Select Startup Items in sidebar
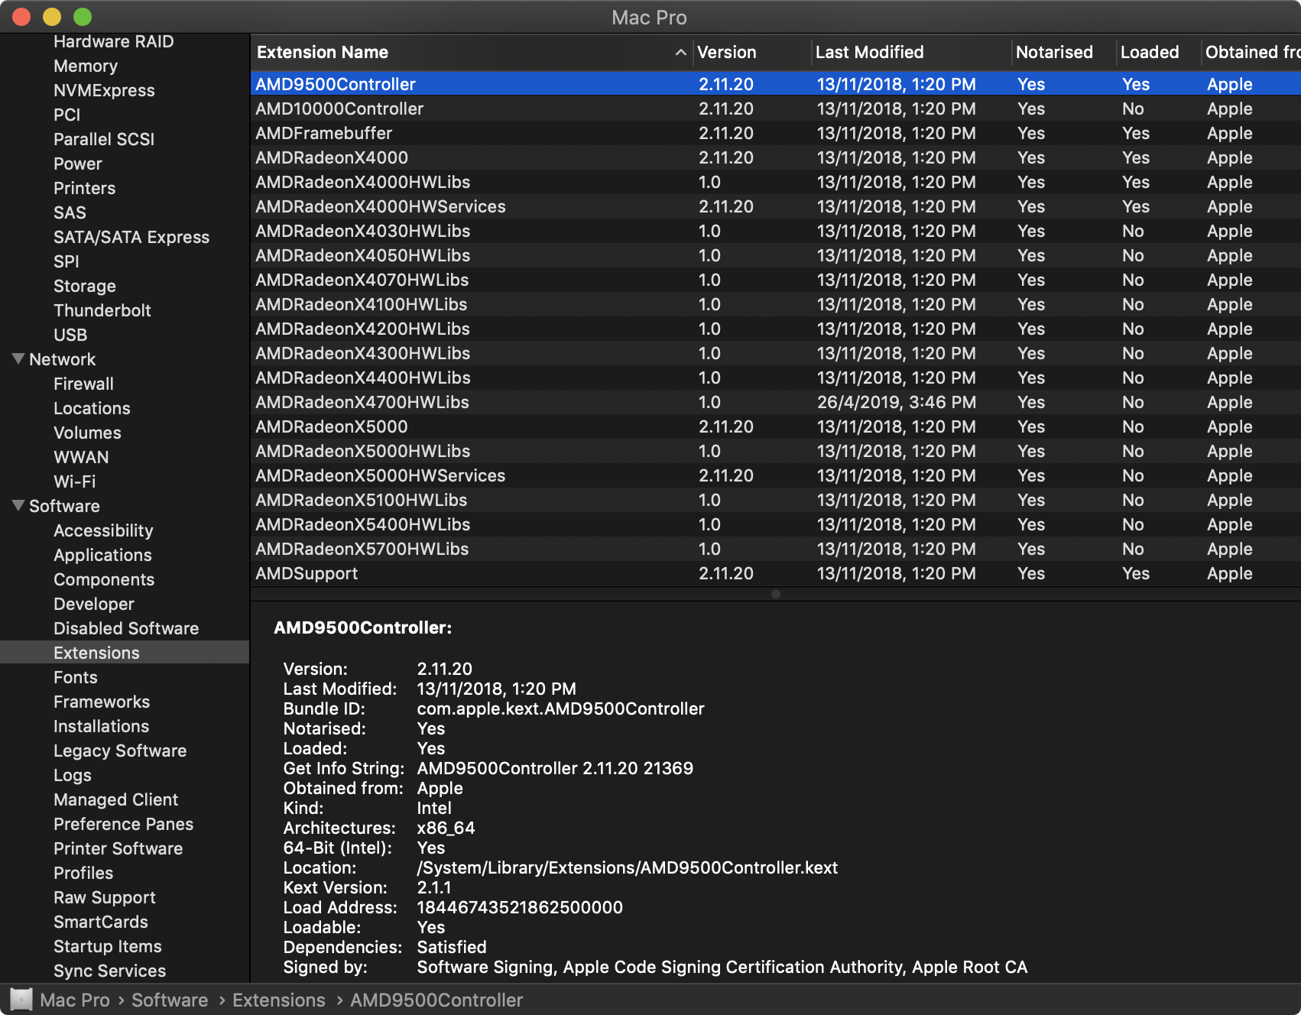 pyautogui.click(x=108, y=946)
